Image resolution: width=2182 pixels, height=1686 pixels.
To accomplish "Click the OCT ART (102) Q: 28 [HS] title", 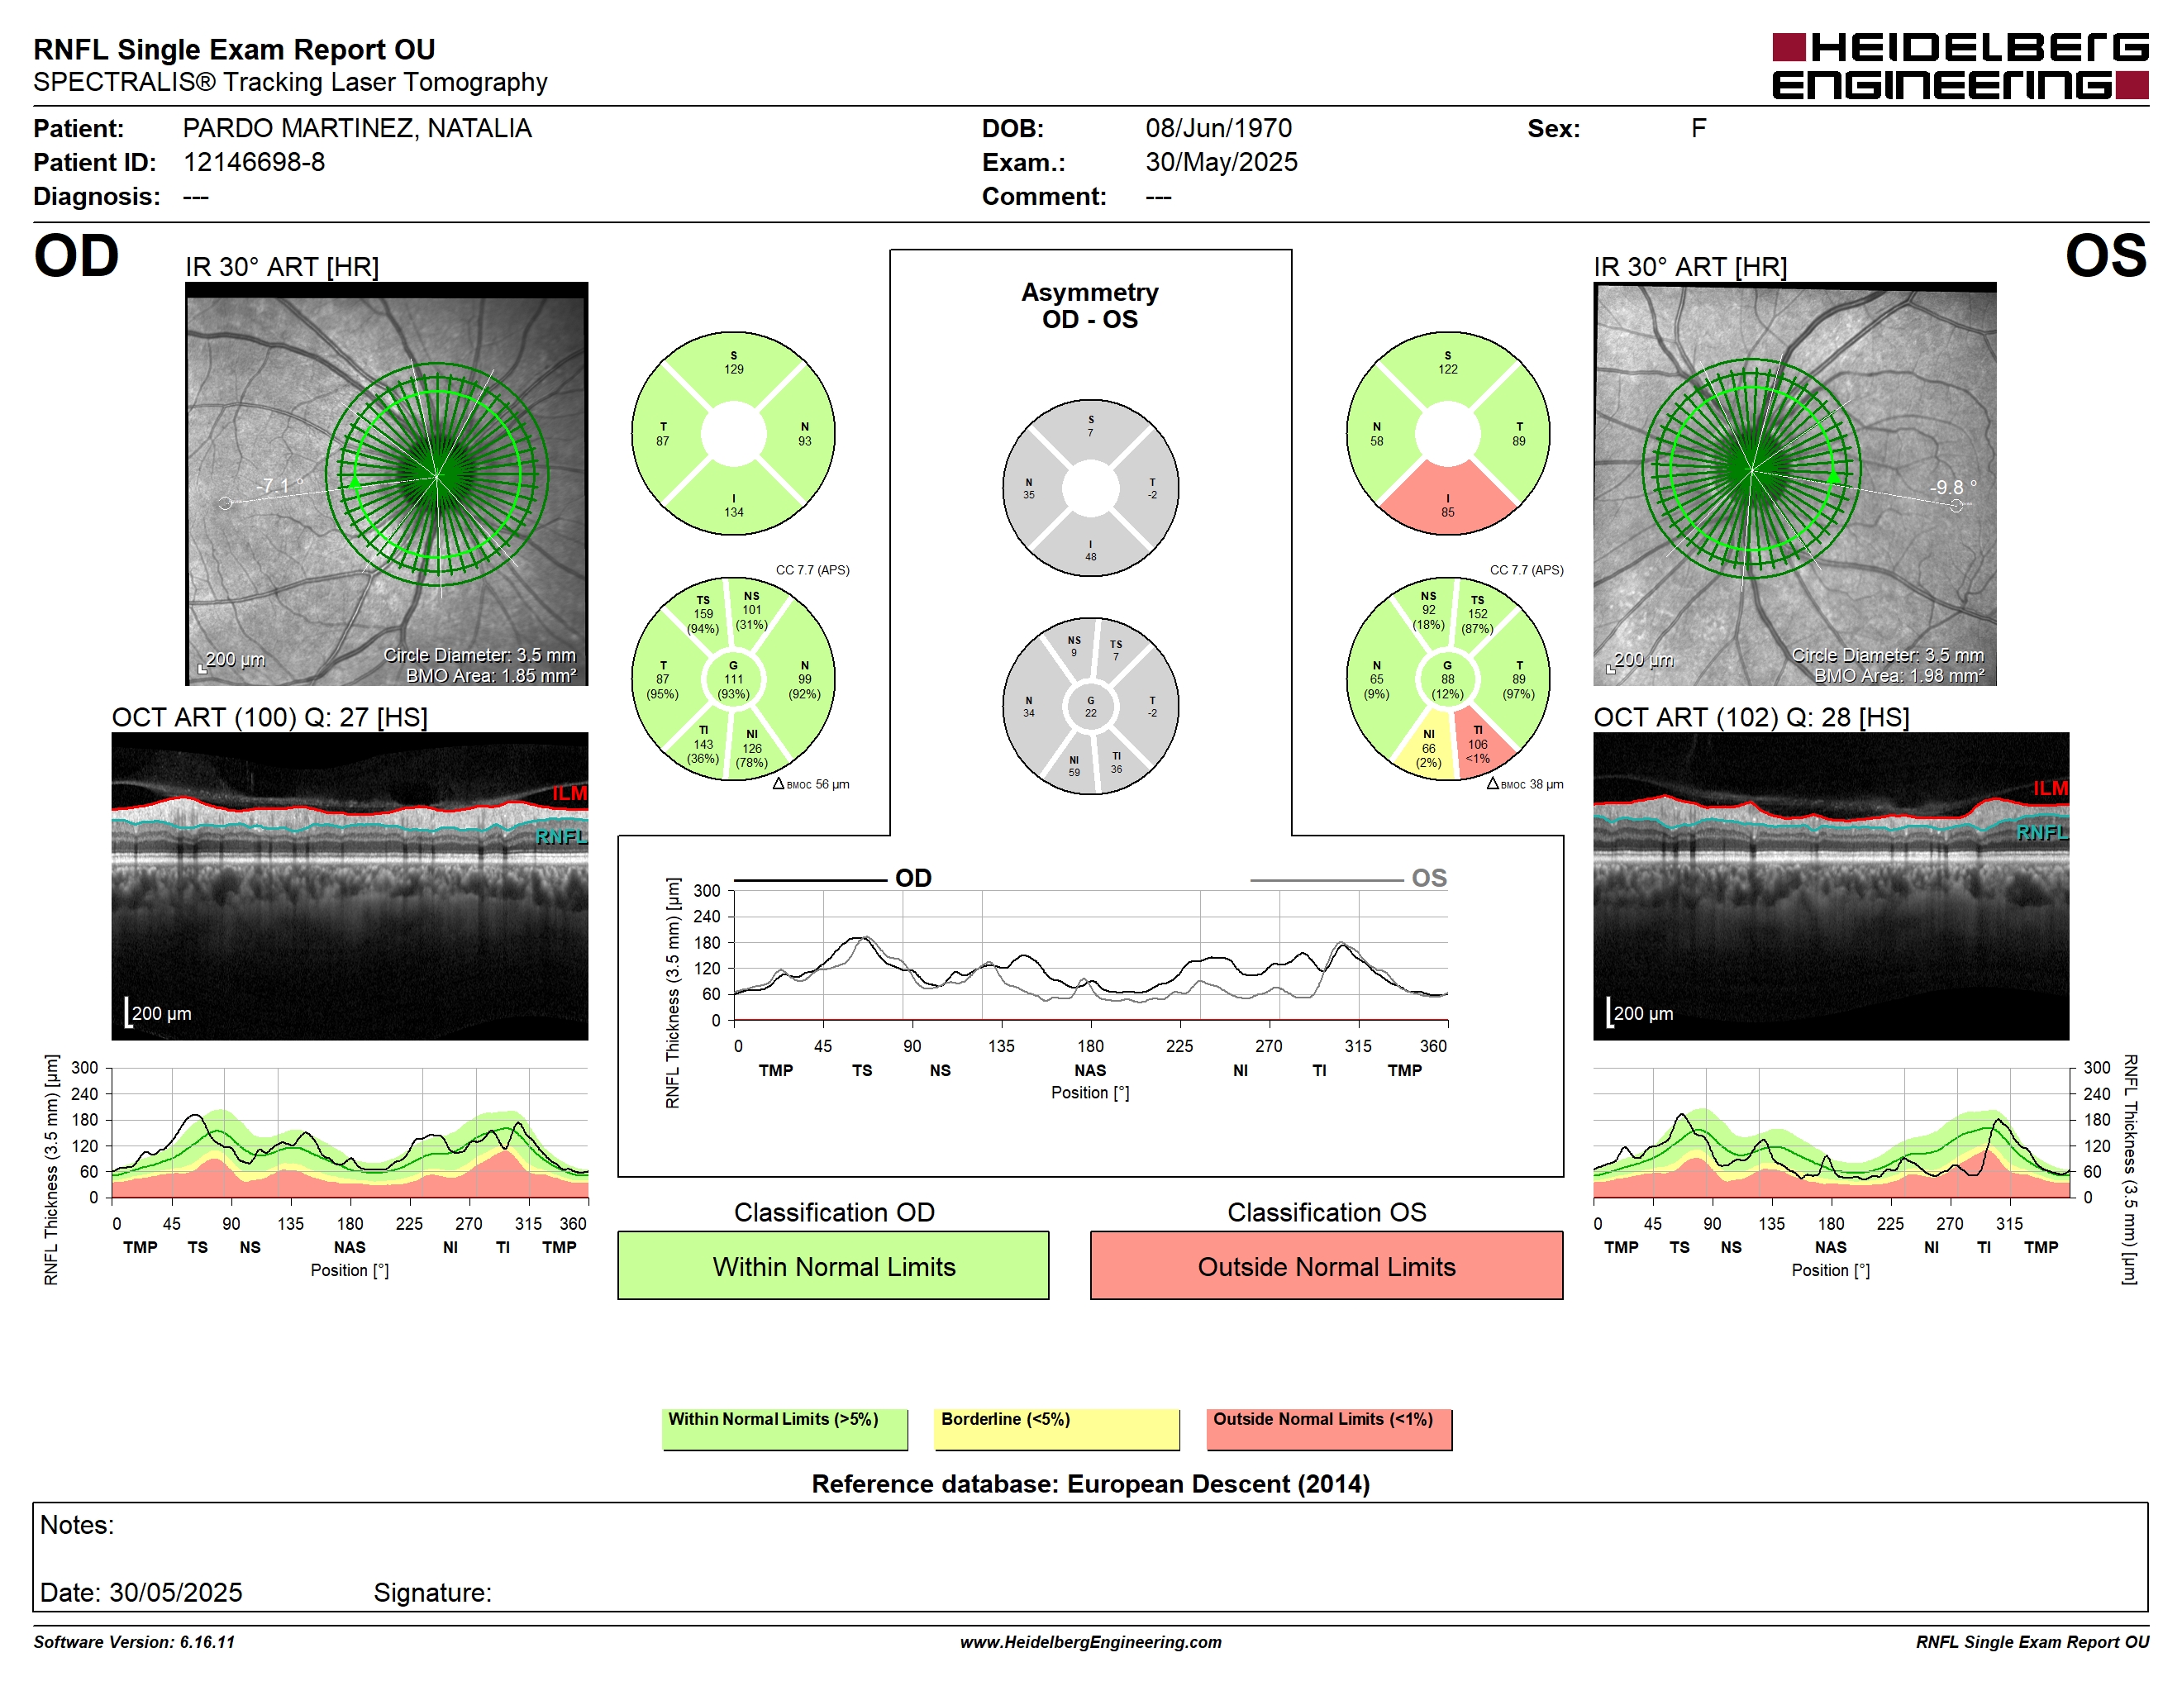I will [1751, 717].
